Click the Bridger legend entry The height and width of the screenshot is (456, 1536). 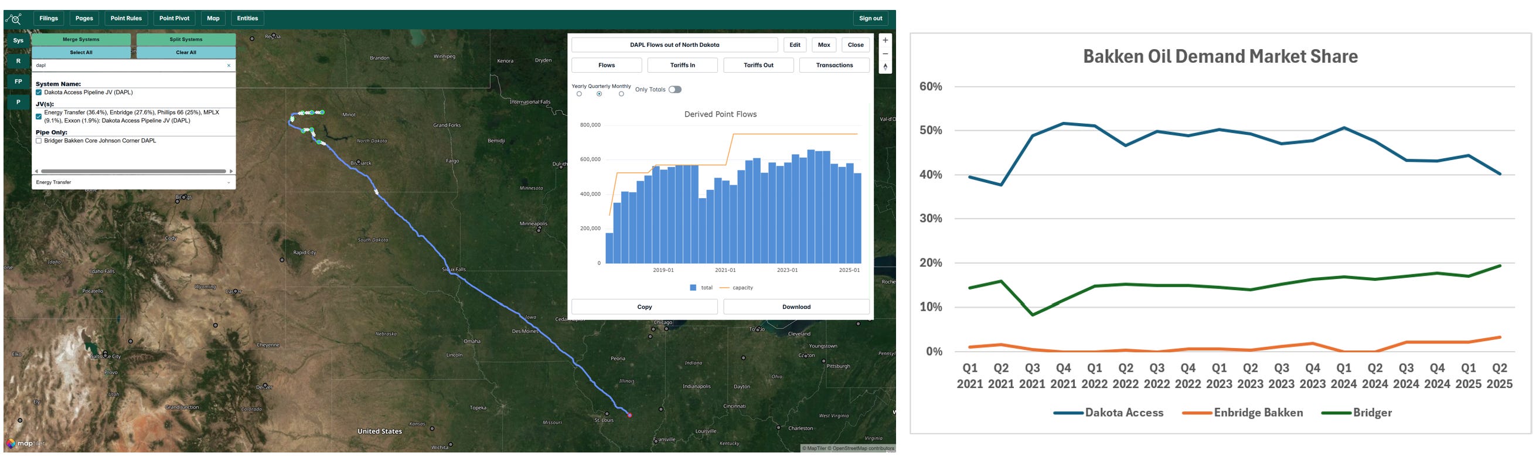coord(1357,413)
